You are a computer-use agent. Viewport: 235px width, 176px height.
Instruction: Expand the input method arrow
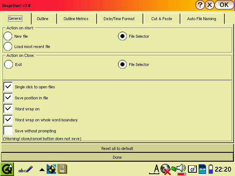tap(42, 170)
